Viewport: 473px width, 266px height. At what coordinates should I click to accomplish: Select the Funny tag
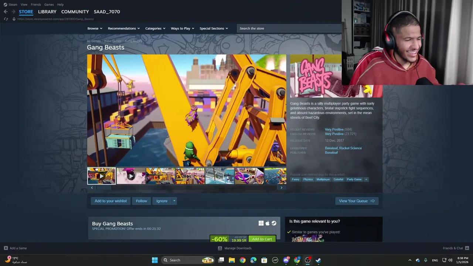[296, 180]
